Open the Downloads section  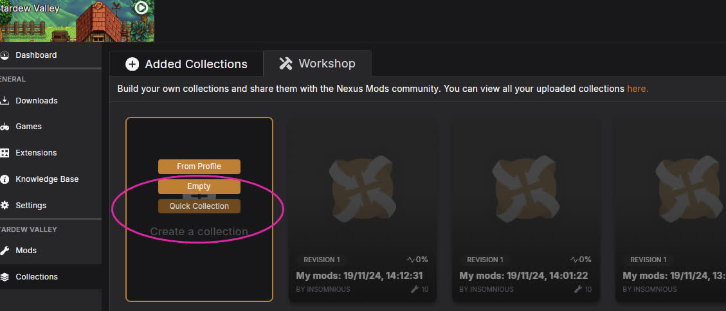click(51, 101)
